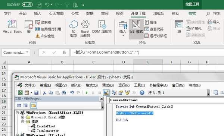This screenshot has height=136, width=224.
Task: Open the Format (格式) drawing tools tab
Action: tap(192, 14)
